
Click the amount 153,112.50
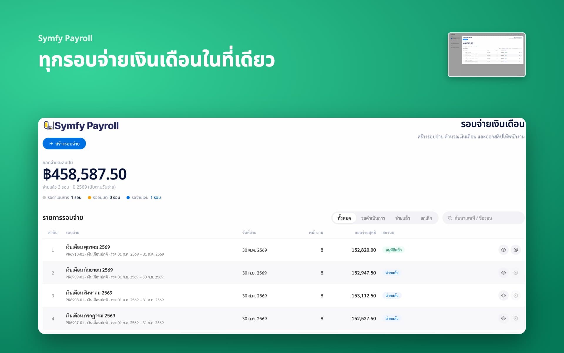364,296
